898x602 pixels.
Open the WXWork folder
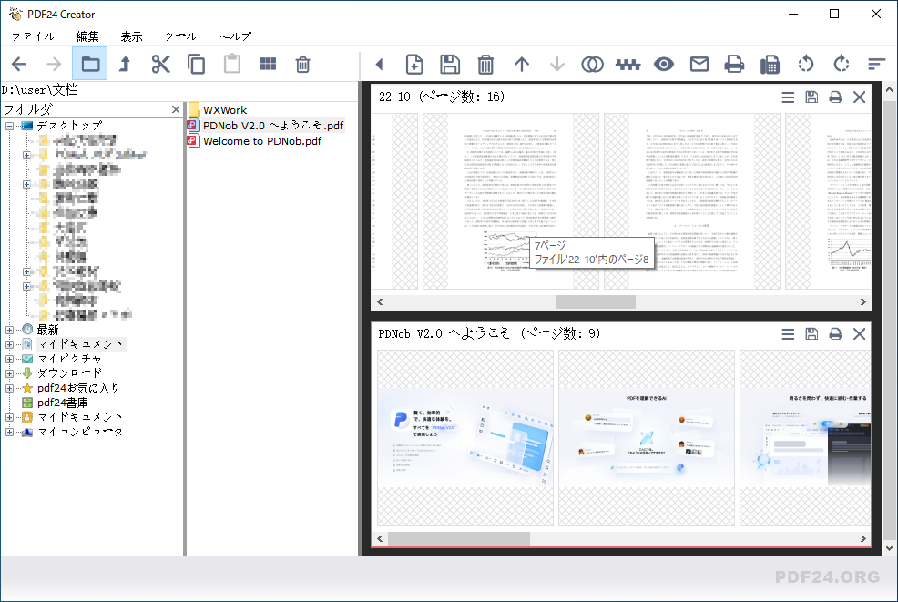224,109
